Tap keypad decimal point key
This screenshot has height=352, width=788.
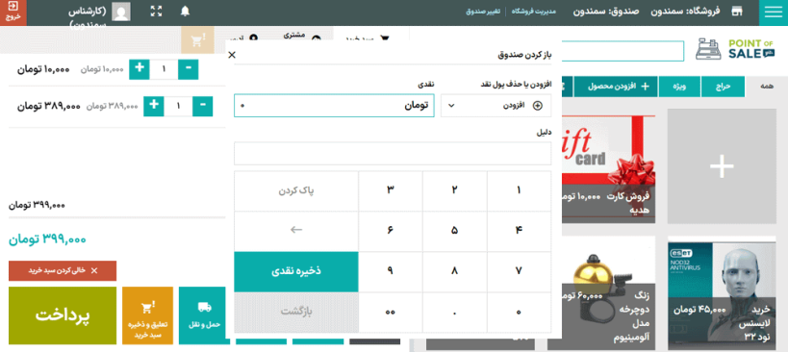pyautogui.click(x=454, y=312)
